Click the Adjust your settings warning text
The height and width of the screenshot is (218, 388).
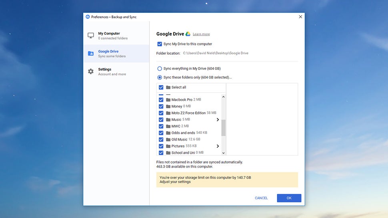tap(175, 182)
